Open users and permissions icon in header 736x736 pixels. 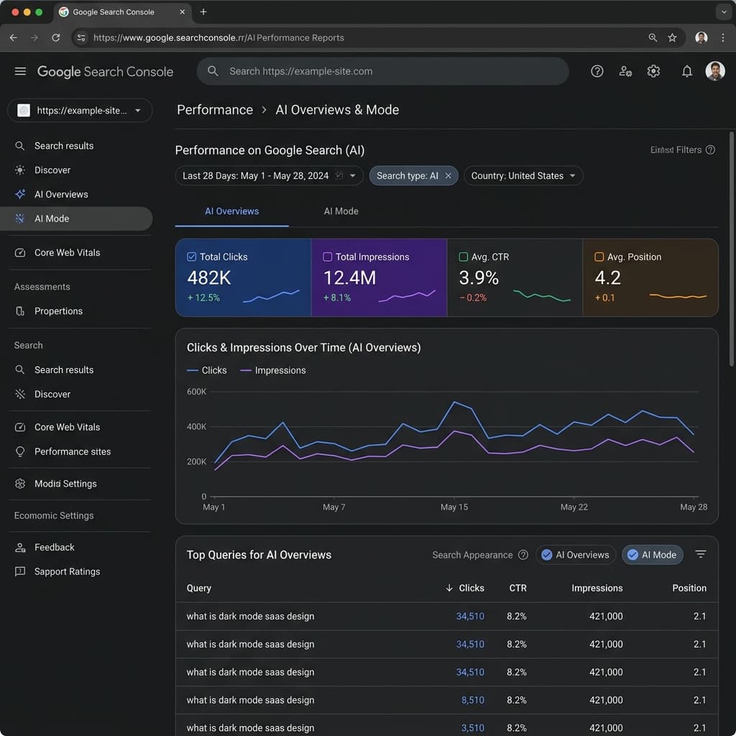(x=625, y=71)
